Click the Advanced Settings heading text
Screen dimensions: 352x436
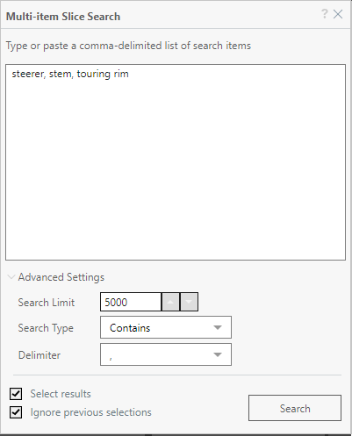[x=61, y=277]
